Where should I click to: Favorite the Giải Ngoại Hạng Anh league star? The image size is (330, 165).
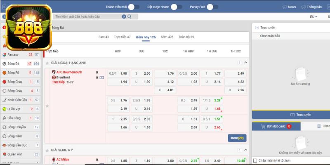[x=47, y=63]
